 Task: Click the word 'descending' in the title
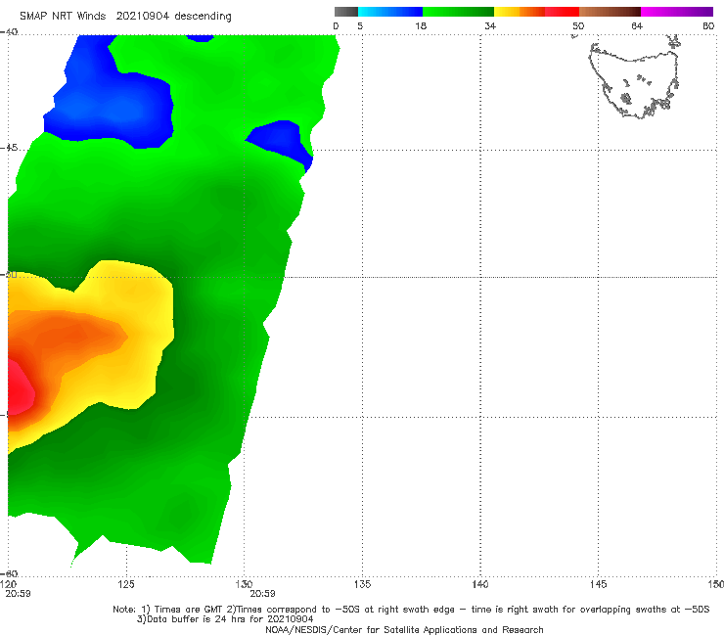pyautogui.click(x=204, y=17)
